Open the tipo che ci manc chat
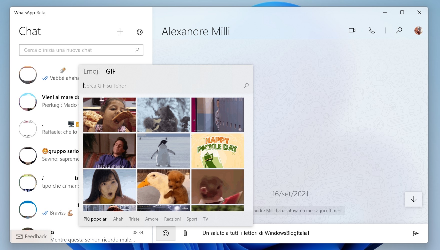440x250 pixels. tap(49, 183)
